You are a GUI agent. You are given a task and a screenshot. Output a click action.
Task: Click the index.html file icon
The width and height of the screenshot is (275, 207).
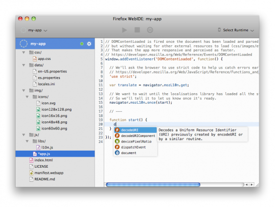click(x=31, y=160)
